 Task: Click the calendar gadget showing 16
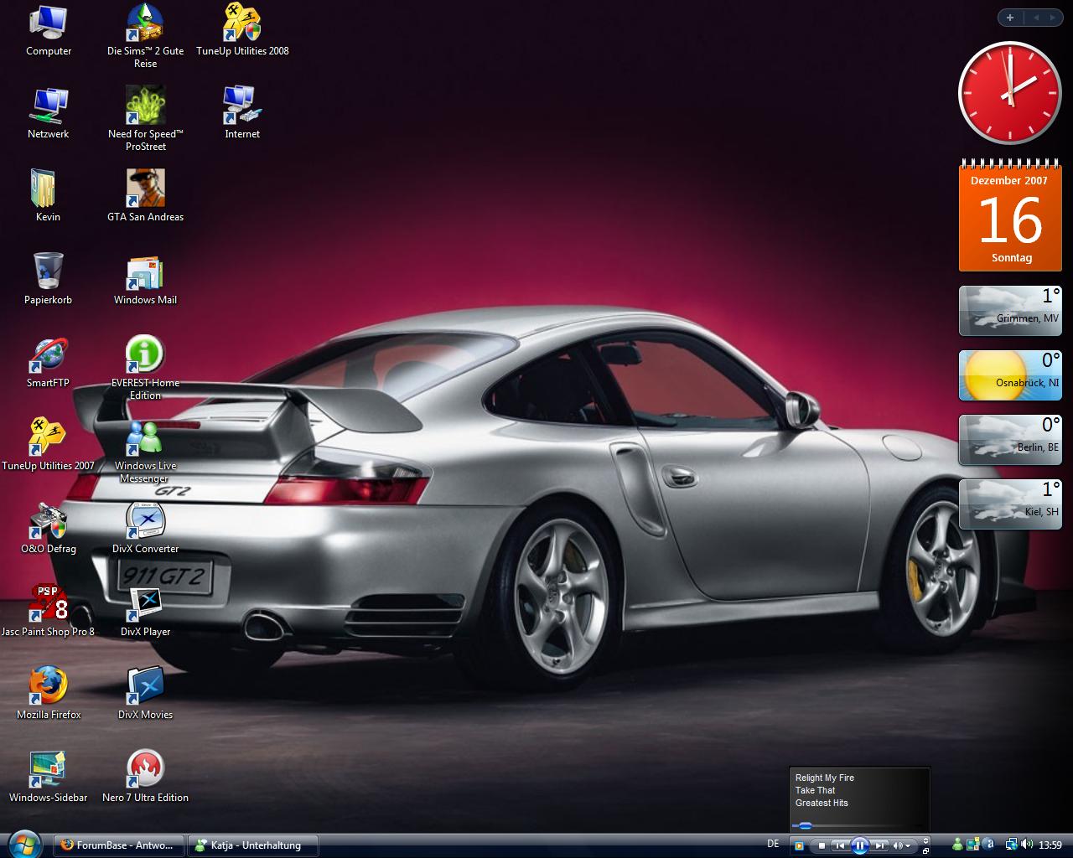[x=1011, y=214]
